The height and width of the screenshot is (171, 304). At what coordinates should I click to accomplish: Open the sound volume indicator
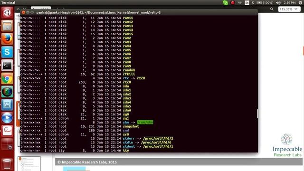[x=278, y=3]
